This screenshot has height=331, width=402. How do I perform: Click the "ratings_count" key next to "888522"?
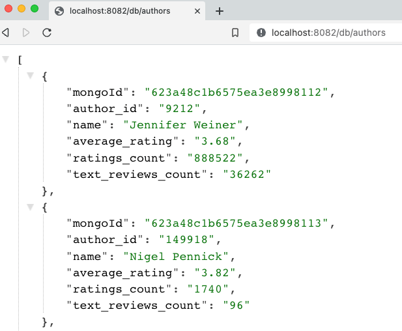pos(119,158)
